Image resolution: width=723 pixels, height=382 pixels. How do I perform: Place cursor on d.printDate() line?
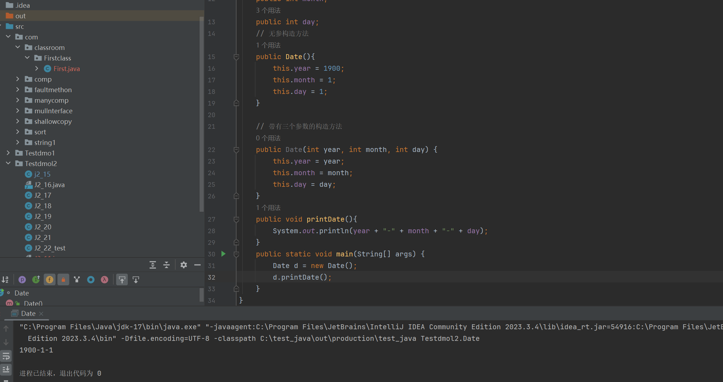pos(302,277)
